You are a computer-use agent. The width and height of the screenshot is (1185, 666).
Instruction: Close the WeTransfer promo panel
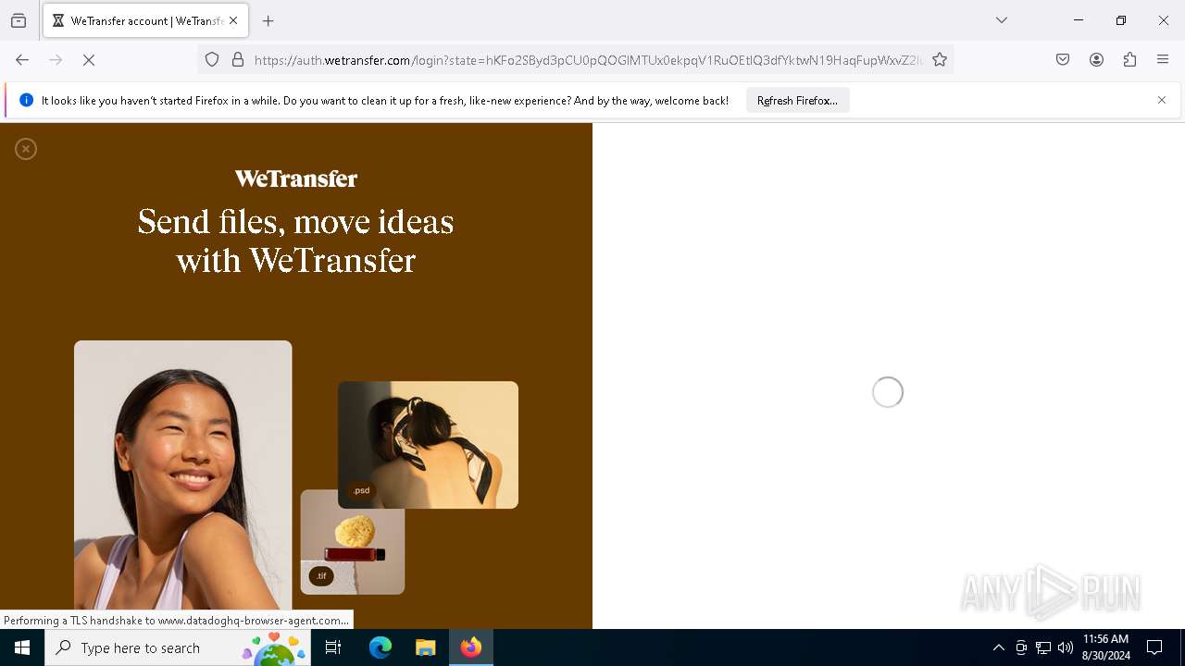coord(26,149)
